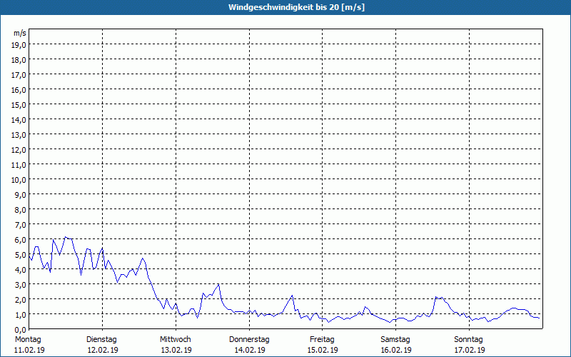This screenshot has height=357, width=571.
Task: Select the 'Sonntag' day label
Action: tap(468, 340)
